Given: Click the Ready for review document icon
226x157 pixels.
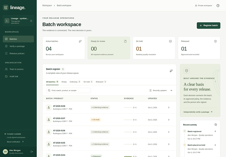Looking at the screenshot, I should [x=125, y=41].
